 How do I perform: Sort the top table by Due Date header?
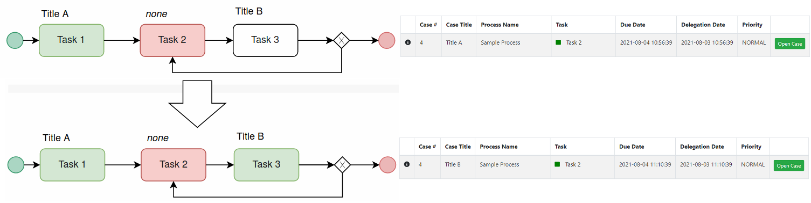[x=633, y=25]
